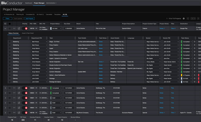Click the yellow In Progress status swatch

[182, 75]
